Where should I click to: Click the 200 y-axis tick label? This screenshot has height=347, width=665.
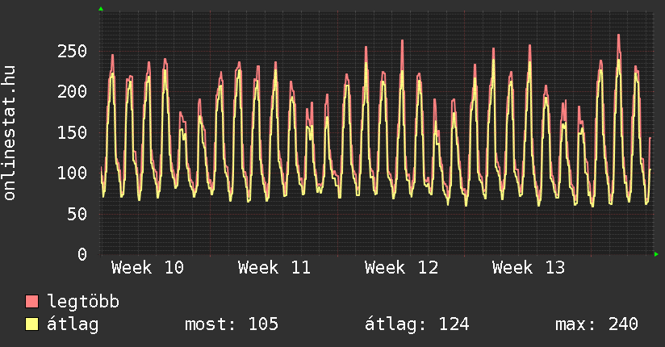click(72, 91)
